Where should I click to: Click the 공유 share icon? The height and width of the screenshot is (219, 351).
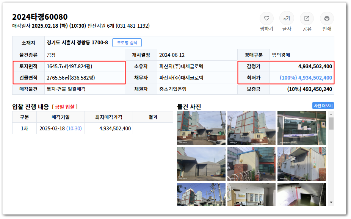coord(307,18)
